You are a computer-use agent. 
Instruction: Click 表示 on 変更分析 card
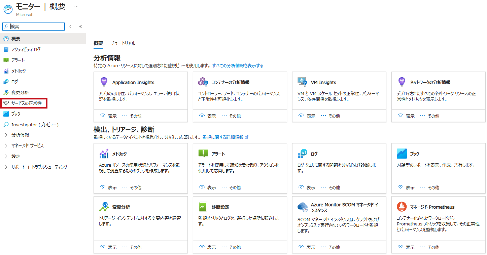pos(108,247)
